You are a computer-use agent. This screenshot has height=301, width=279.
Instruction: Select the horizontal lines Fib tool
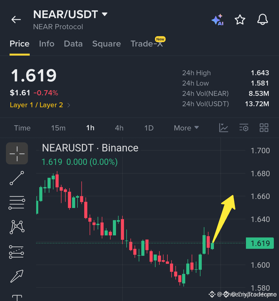tap(17, 203)
